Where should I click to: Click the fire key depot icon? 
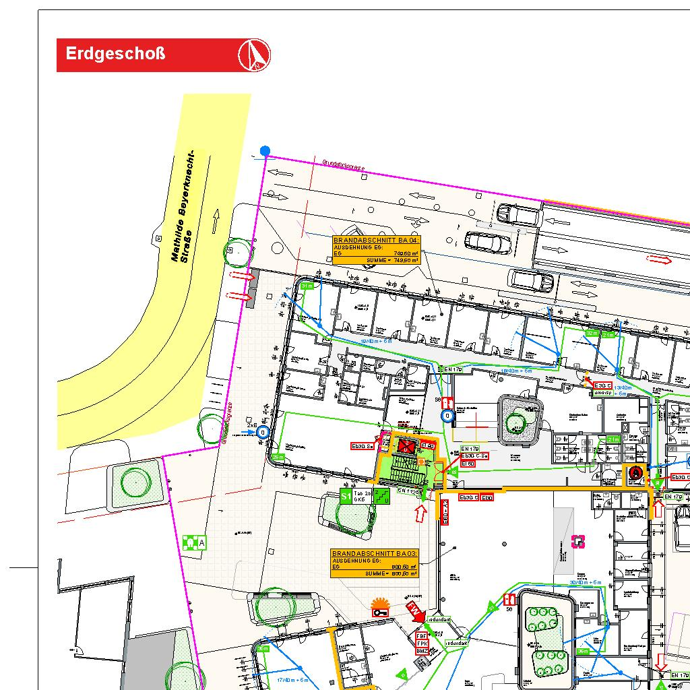(x=381, y=609)
